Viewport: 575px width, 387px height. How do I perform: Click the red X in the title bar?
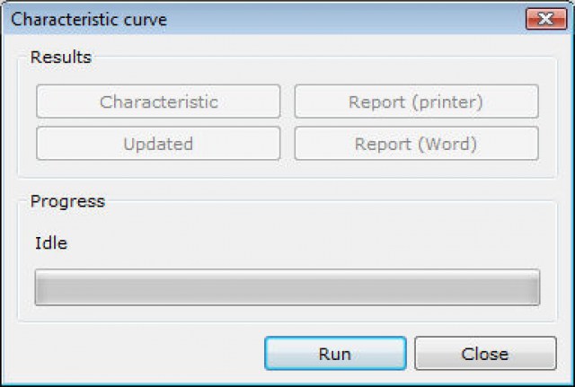[544, 18]
